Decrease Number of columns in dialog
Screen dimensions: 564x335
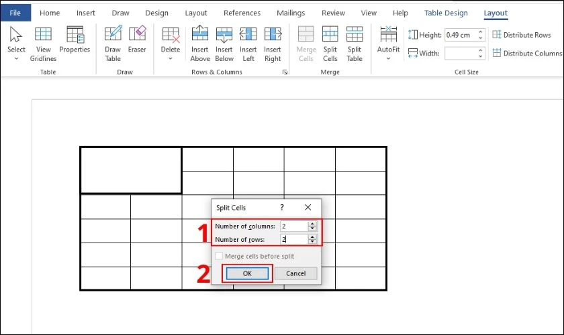point(313,228)
